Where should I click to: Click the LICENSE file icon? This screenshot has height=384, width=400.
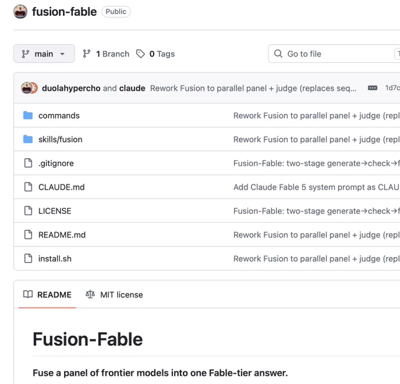coord(28,211)
